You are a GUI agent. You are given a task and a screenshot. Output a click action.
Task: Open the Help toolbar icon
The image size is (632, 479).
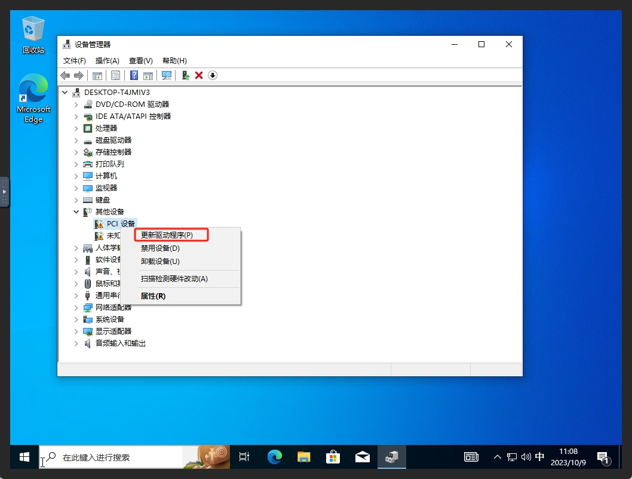pyautogui.click(x=134, y=75)
